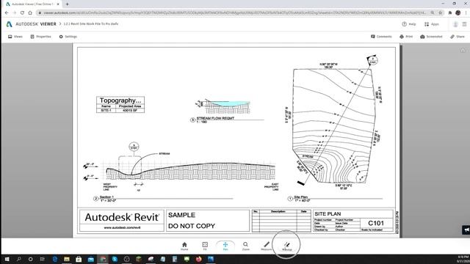Open the Mail app from the taskbar
This screenshot has width=470, height=264.
[90, 259]
